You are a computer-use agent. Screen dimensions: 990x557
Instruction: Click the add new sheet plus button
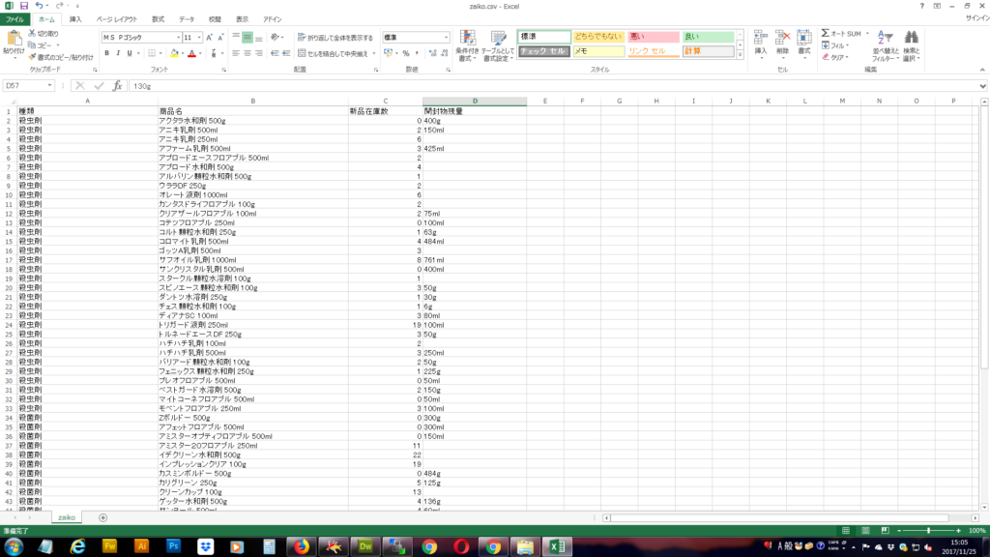[x=103, y=517]
